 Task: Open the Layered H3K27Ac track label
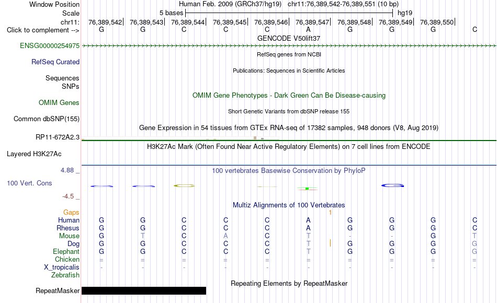pyautogui.click(x=34, y=154)
